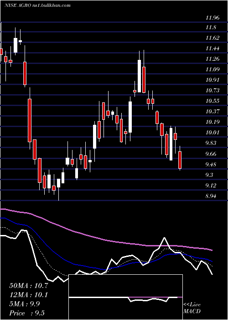Click the 9.3 axis value
The width and height of the screenshot is (228, 320).
[x=210, y=175]
